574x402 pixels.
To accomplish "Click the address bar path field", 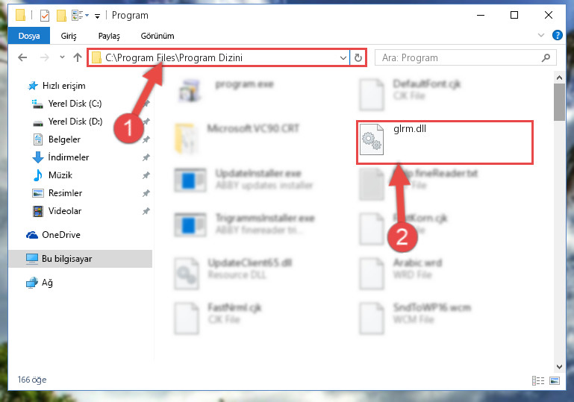I will tap(218, 57).
